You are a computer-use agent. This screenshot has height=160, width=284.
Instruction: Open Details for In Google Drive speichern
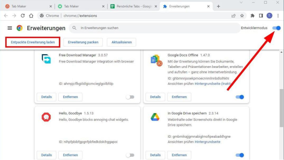pyautogui.click(x=156, y=155)
